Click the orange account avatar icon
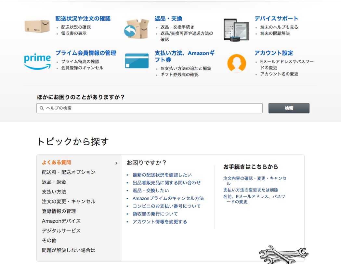The height and width of the screenshot is (264, 341). [x=237, y=63]
